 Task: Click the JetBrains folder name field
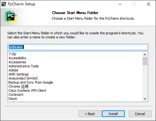[78, 47]
